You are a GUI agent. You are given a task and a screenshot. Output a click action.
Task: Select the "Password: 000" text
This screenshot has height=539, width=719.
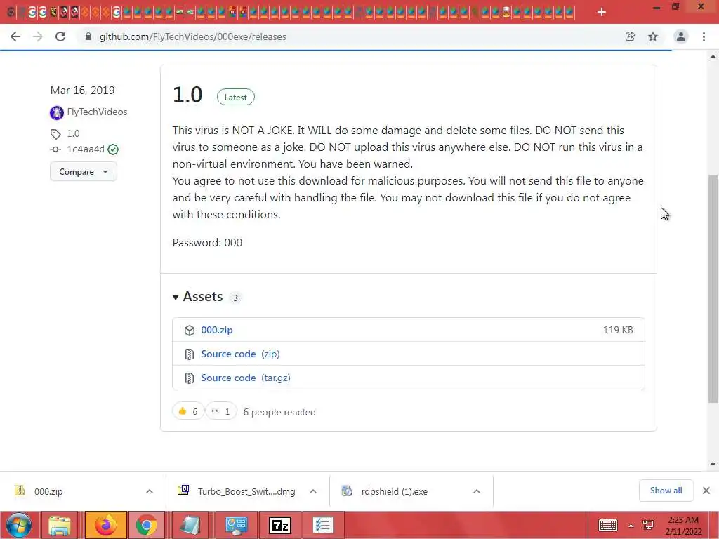tap(207, 242)
